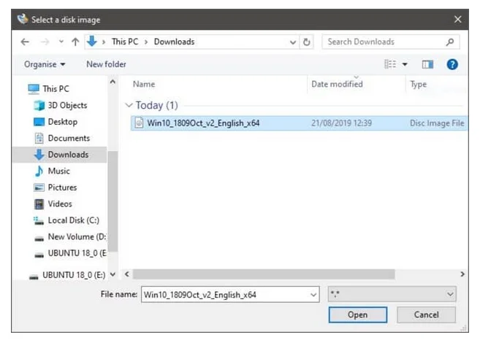Viewport: 480px width, 343px height.
Task: Open the 3D Objects folder
Action: [x=66, y=105]
